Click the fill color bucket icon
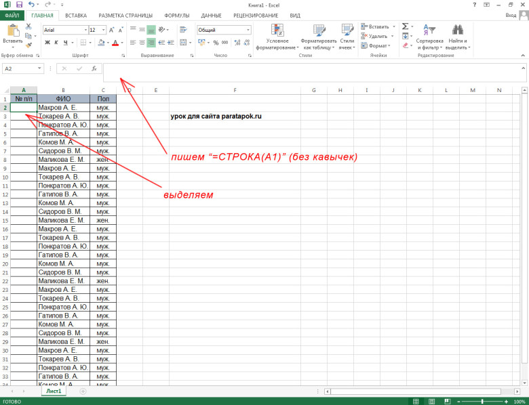This screenshot has width=529, height=405. pos(101,43)
